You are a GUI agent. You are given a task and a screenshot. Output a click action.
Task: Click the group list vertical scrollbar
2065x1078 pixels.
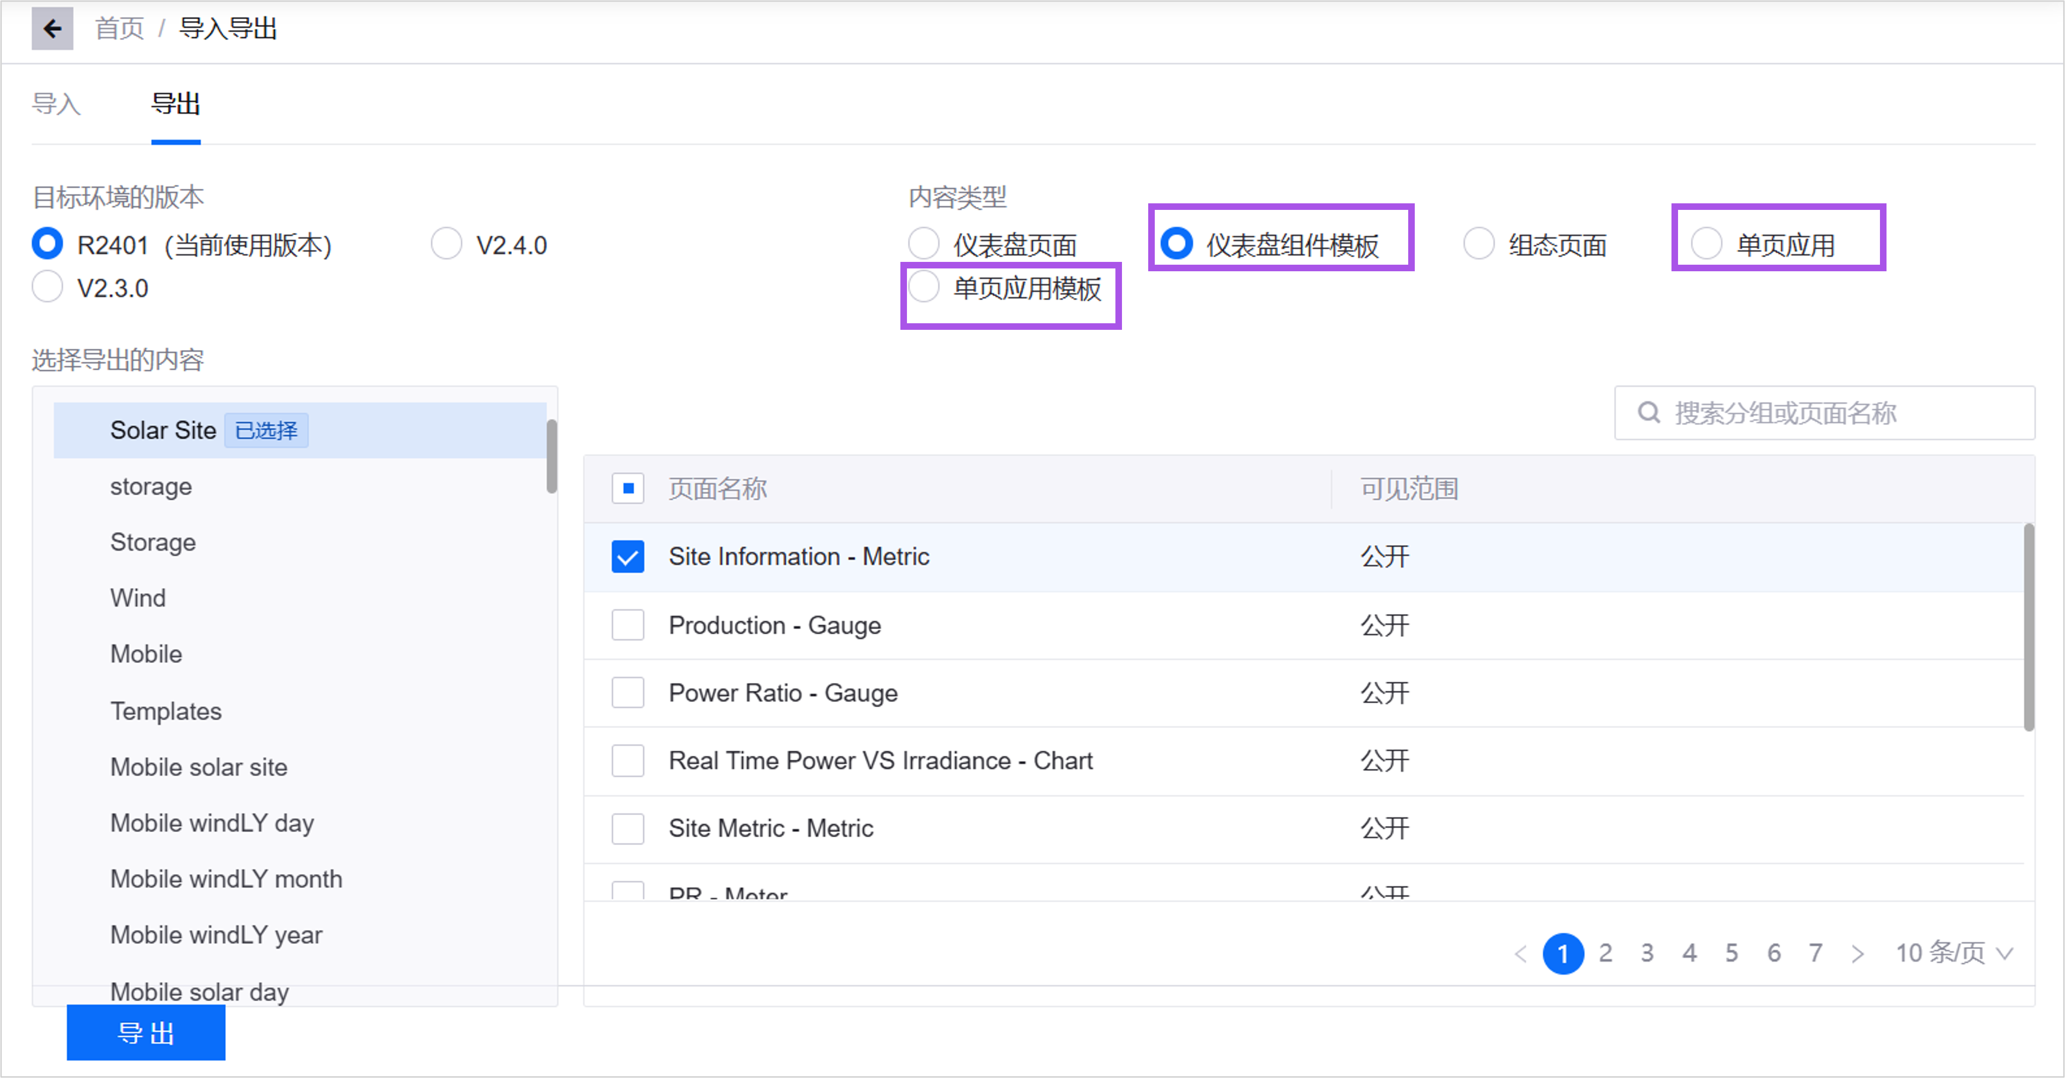551,456
